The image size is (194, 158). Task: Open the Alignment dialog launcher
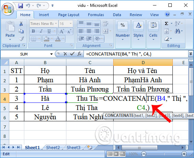click(111, 45)
